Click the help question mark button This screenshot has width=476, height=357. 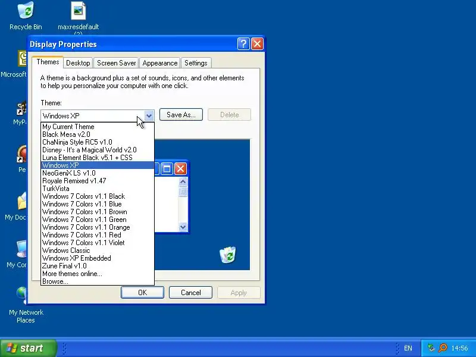pyautogui.click(x=243, y=44)
